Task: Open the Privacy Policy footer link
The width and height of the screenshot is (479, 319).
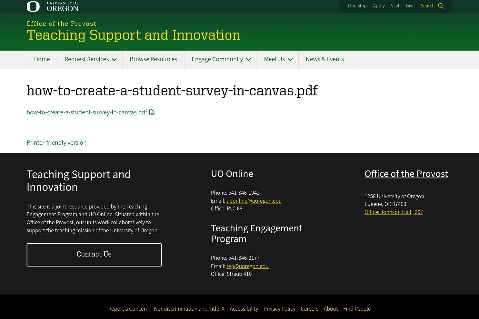Action: pos(279,309)
